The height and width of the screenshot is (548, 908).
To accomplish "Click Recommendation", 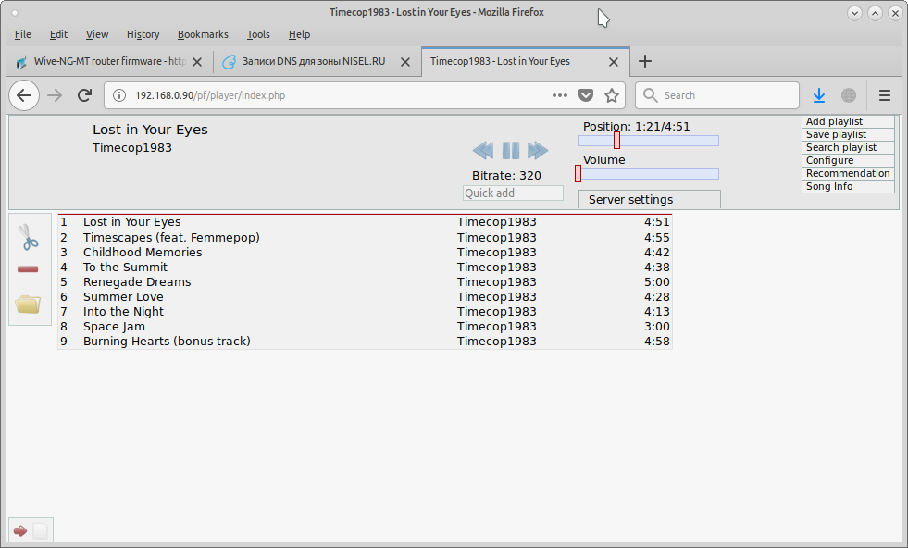I will pos(848,173).
